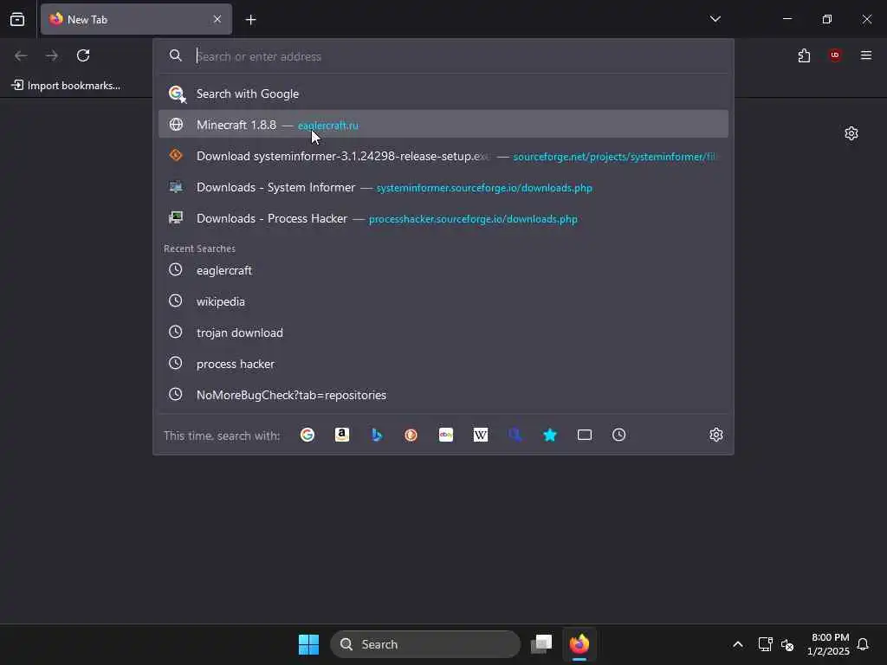Search this time with Amazon icon

pyautogui.click(x=341, y=435)
